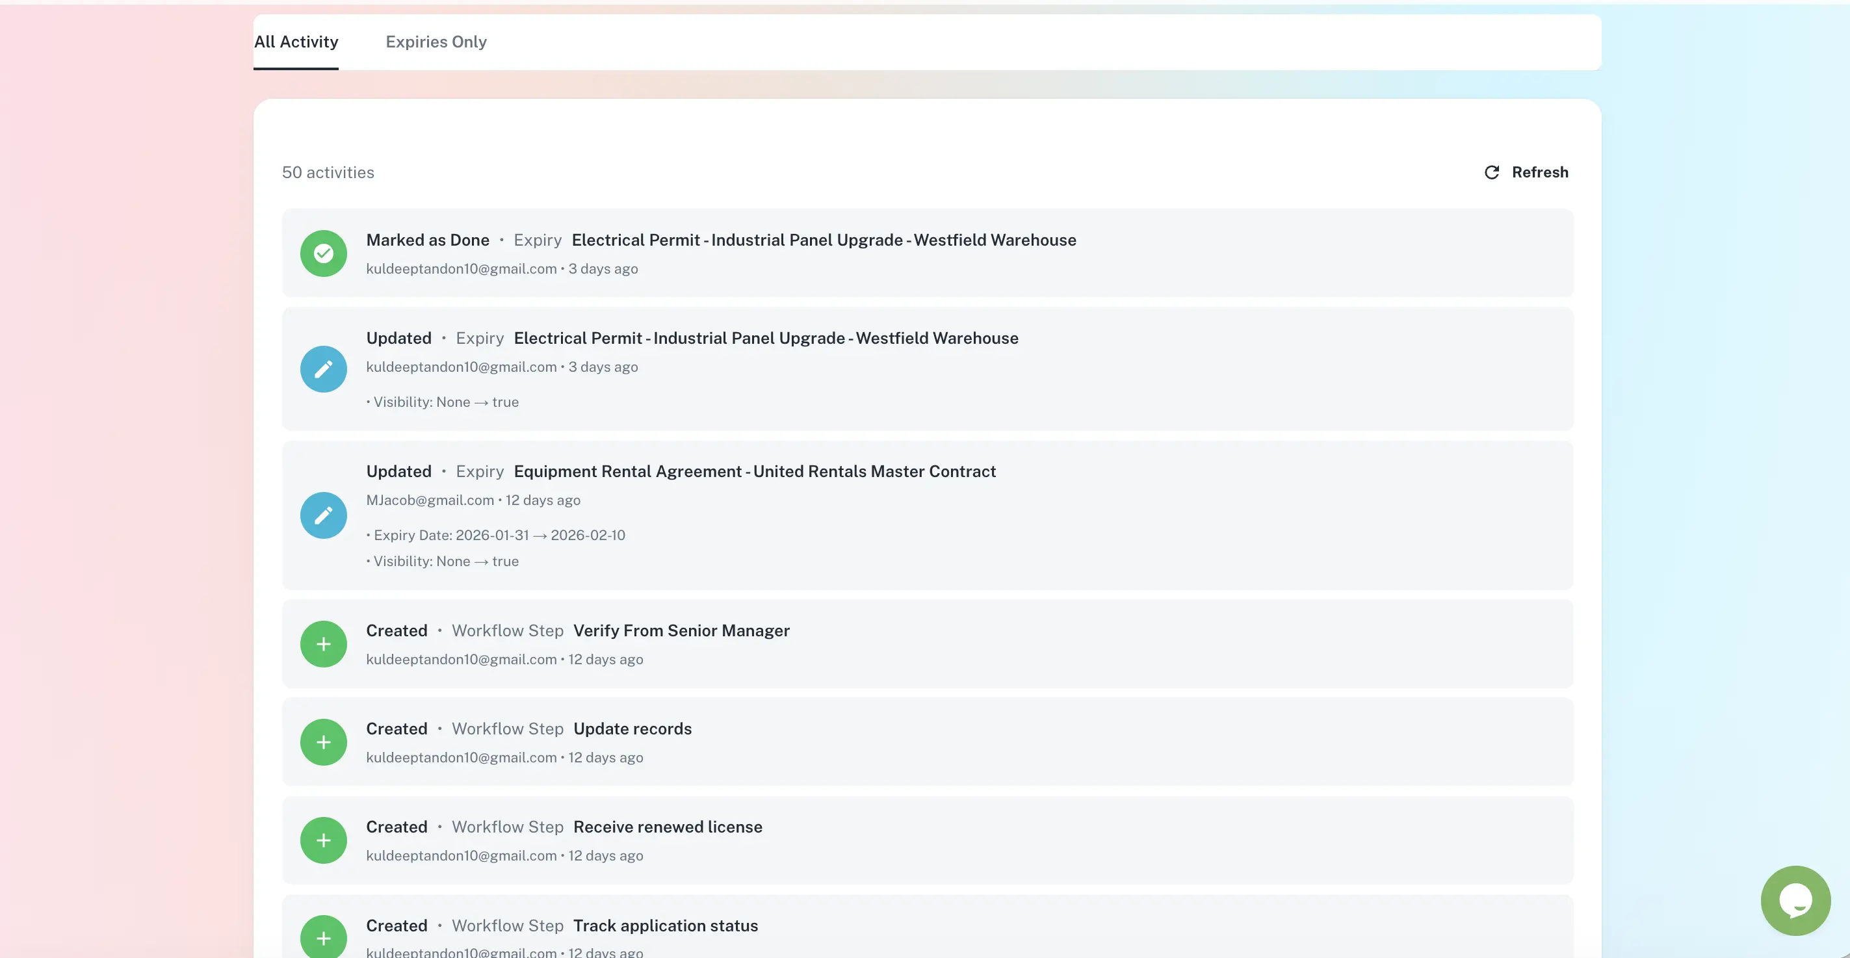Viewport: 1850px width, 958px height.
Task: Open Equipment Rental Agreement - United Rentals Master Contract
Action: [x=755, y=472]
